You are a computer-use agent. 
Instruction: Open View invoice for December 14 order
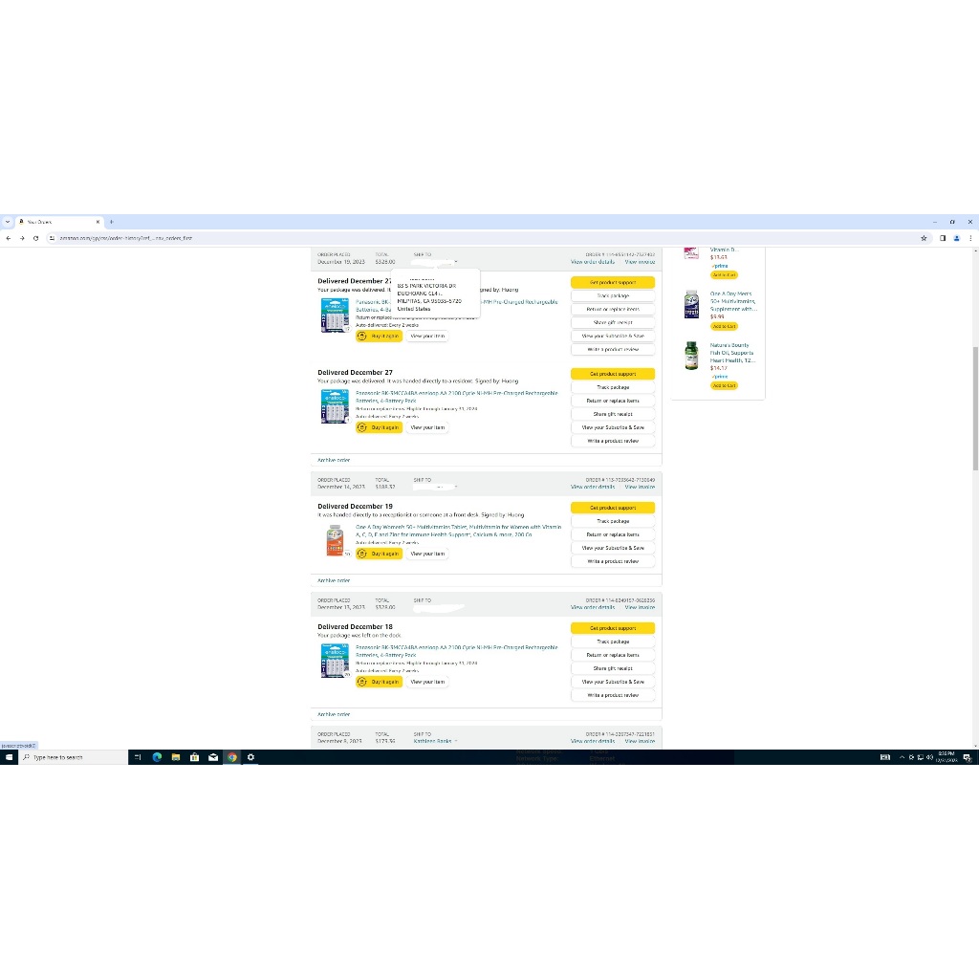pos(640,487)
